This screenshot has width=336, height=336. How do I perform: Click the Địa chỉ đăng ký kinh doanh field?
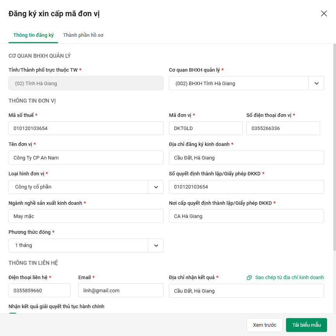[246, 158]
